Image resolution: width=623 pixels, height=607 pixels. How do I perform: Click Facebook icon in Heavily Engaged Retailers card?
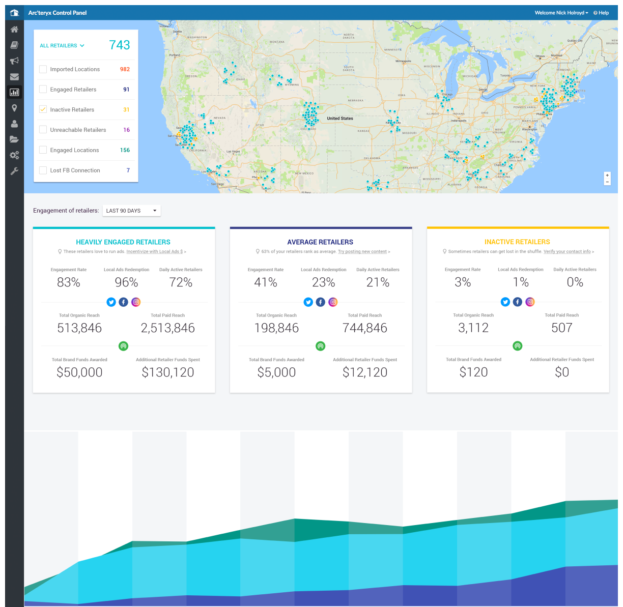pos(123,302)
